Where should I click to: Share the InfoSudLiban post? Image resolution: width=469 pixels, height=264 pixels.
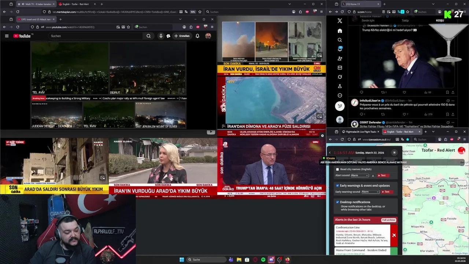[x=453, y=114]
